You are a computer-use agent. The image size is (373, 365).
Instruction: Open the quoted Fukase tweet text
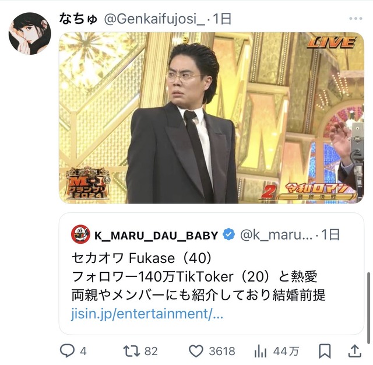tap(198, 276)
